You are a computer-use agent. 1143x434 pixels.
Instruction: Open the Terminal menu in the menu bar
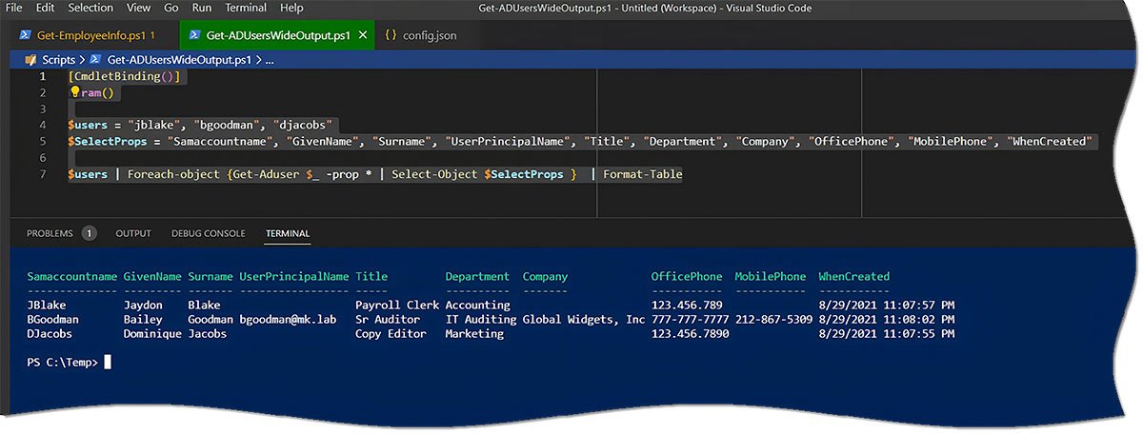point(246,8)
